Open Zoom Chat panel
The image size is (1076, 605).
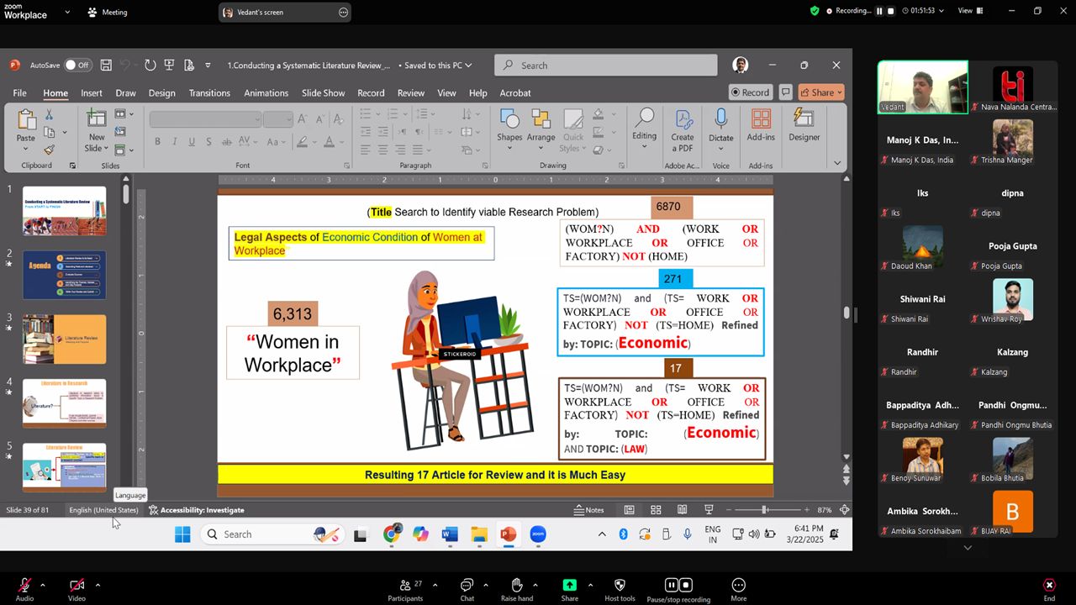tap(467, 586)
